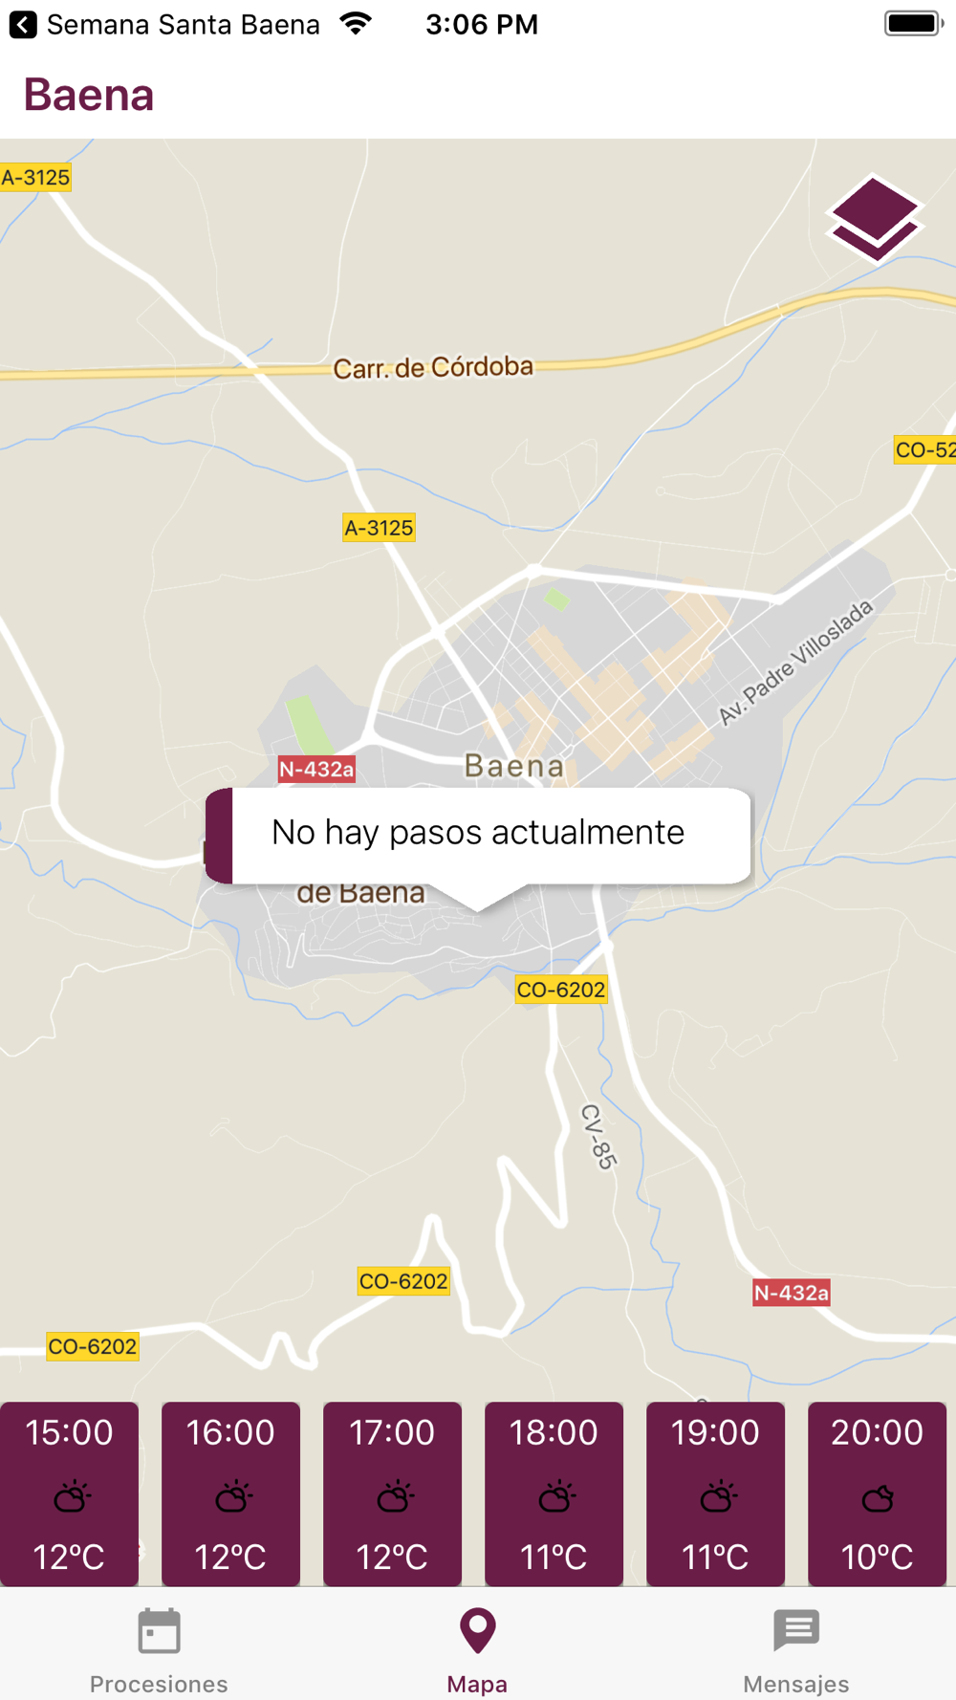This screenshot has height=1700, width=956.
Task: Click the CV-85 road label
Action: [598, 1136]
